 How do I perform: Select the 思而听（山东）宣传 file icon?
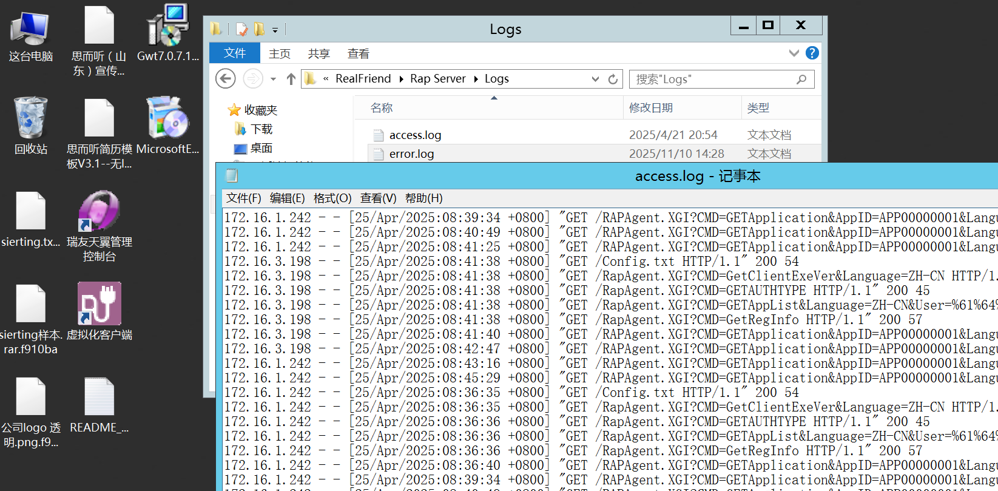pyautogui.click(x=99, y=41)
